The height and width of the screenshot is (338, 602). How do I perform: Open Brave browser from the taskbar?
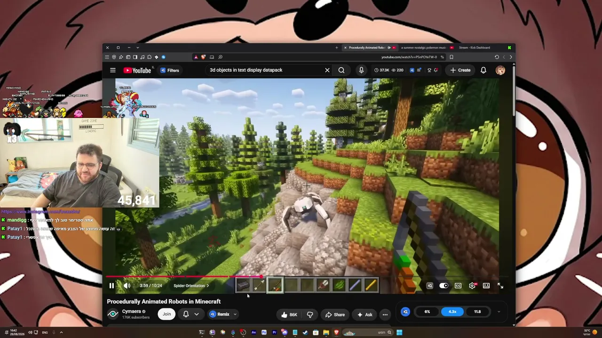tap(336, 332)
